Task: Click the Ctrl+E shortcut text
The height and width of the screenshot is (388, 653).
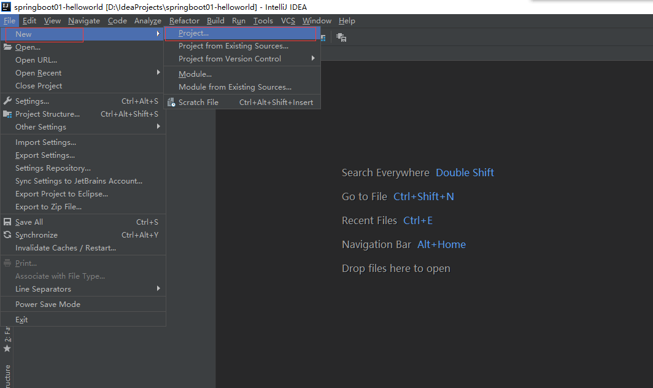Action: (x=418, y=220)
